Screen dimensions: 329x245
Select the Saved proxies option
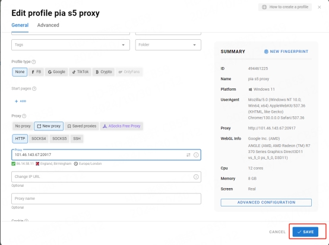[81, 126]
